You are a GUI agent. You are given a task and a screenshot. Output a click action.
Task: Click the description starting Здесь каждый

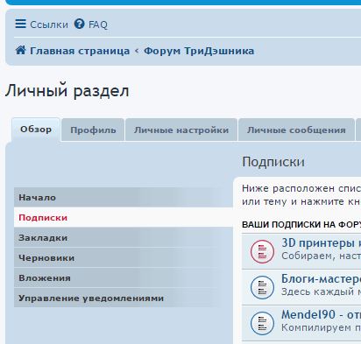pyautogui.click(x=321, y=291)
